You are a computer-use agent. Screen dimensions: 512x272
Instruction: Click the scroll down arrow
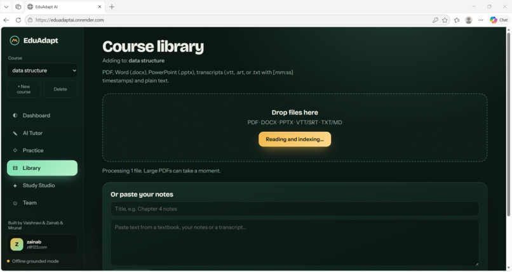[508, 268]
